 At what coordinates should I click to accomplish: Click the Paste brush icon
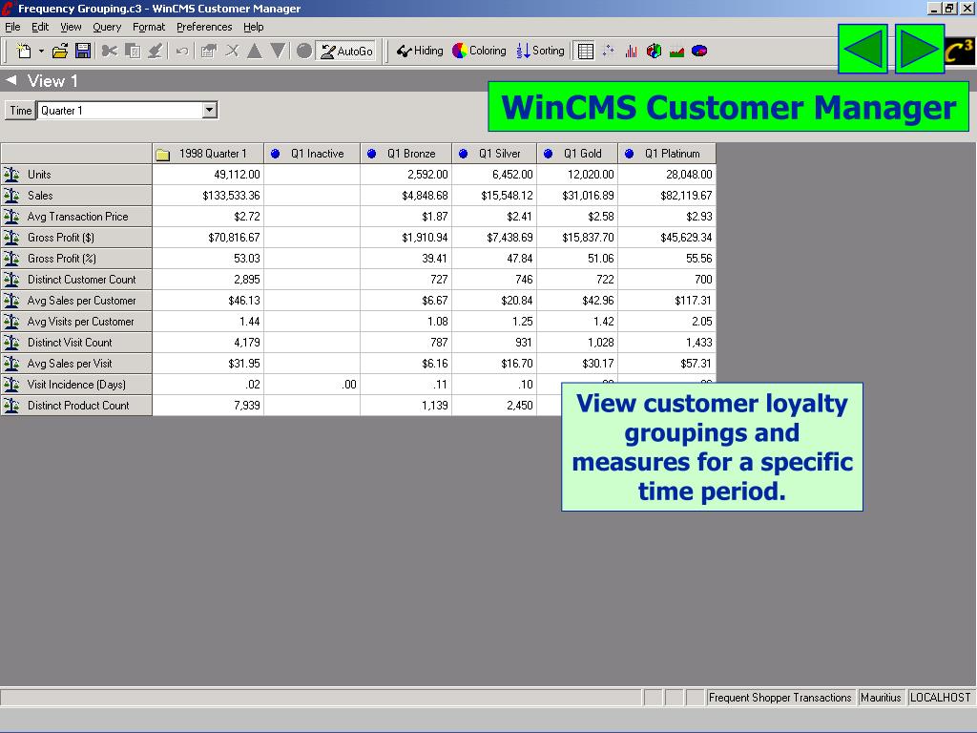pyautogui.click(x=156, y=52)
